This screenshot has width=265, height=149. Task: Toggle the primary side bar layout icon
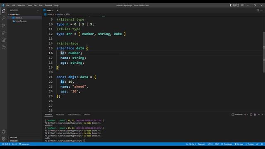pos(231,5)
